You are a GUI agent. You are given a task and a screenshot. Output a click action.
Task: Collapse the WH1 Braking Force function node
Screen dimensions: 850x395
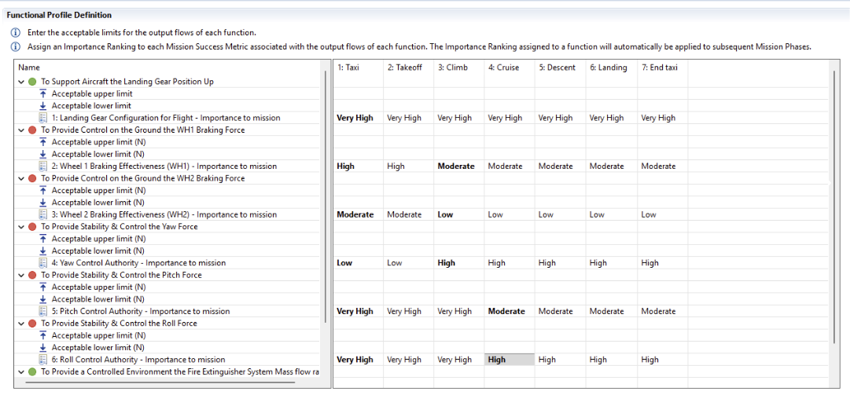[21, 130]
